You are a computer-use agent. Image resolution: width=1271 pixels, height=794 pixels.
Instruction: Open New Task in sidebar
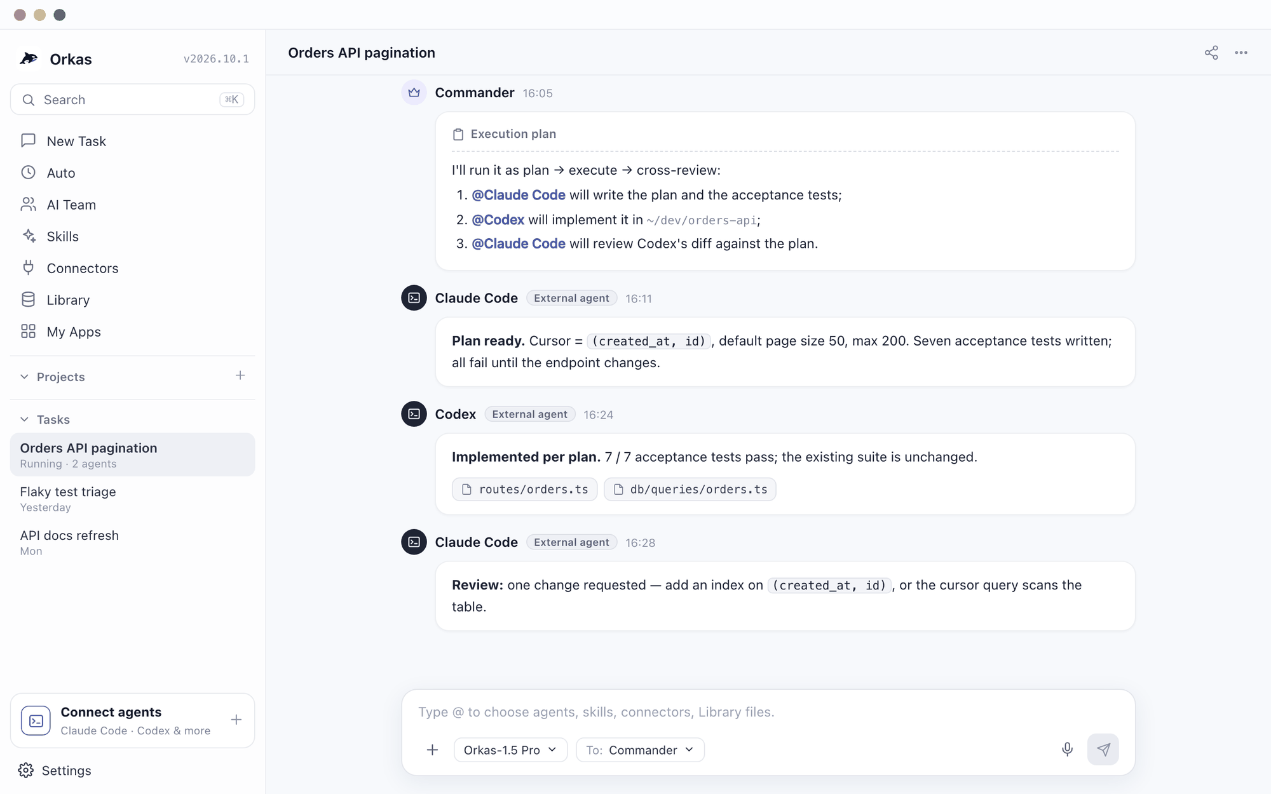point(76,141)
